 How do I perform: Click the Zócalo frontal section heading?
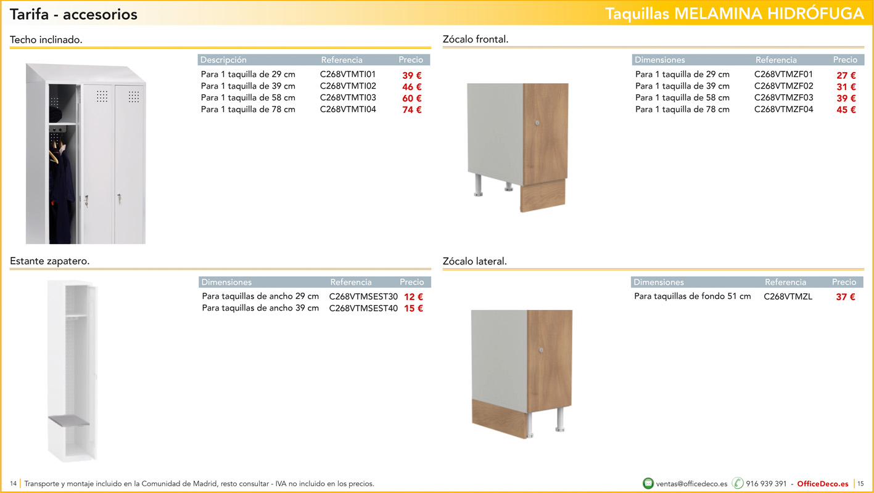(476, 40)
